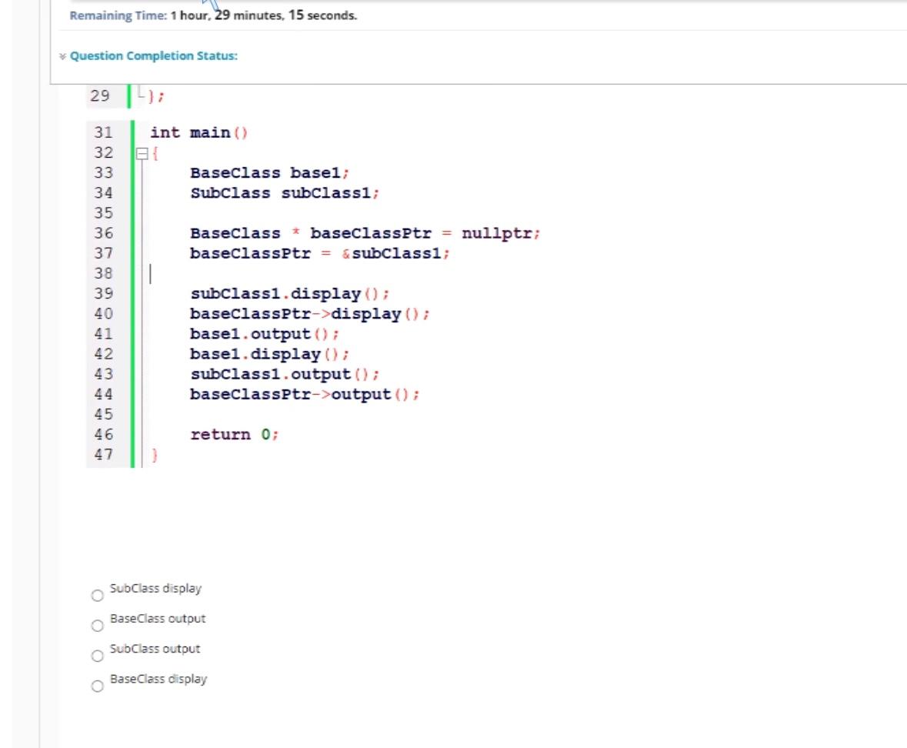Click line number 29 in the gutter
The height and width of the screenshot is (748, 907).
(101, 95)
